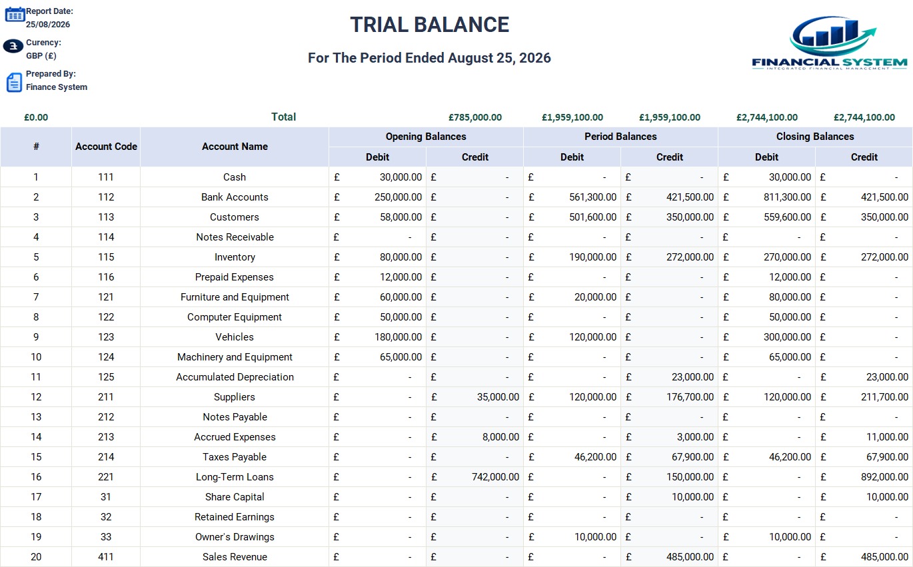913x567 pixels.
Task: Click the Accumulated Depreciation account name
Action: (x=235, y=377)
